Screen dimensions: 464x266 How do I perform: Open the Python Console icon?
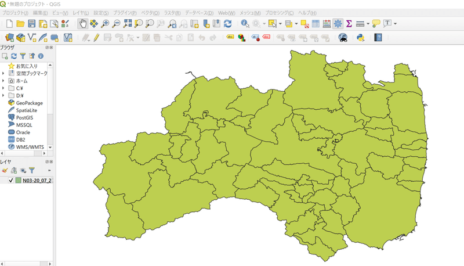click(360, 38)
